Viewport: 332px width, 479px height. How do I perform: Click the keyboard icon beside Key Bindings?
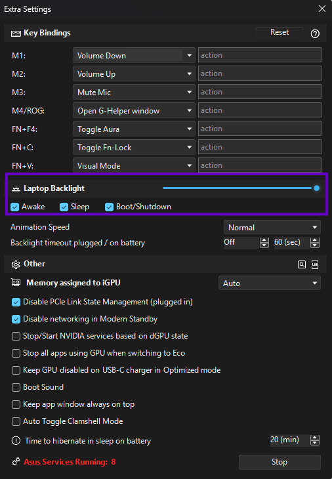click(16, 33)
